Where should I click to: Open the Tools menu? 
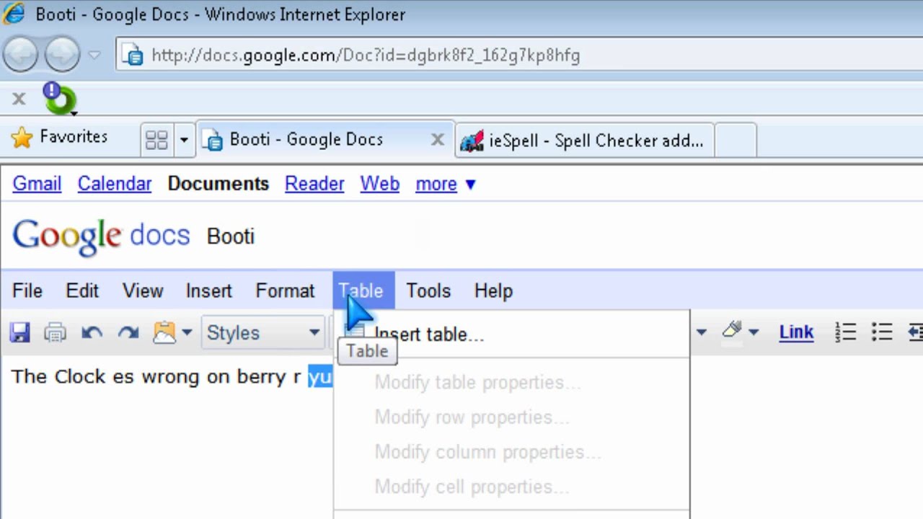coord(428,291)
